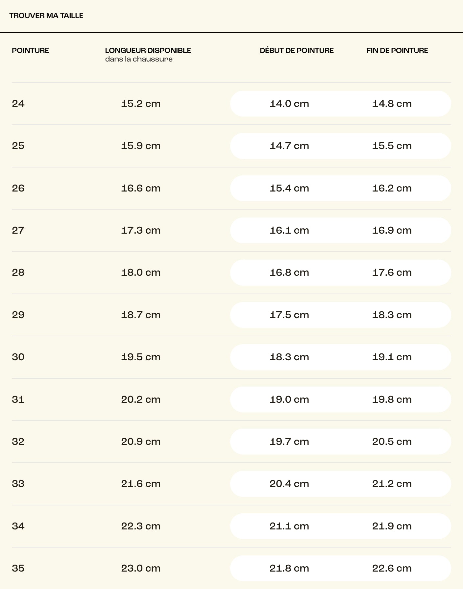Click the 19.7 cm début de pointure value
The image size is (463, 589).
[x=289, y=442]
